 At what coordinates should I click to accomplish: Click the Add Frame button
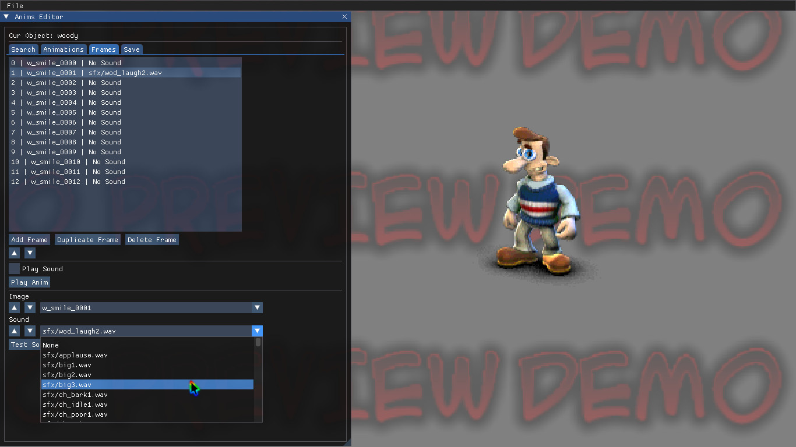(x=29, y=239)
